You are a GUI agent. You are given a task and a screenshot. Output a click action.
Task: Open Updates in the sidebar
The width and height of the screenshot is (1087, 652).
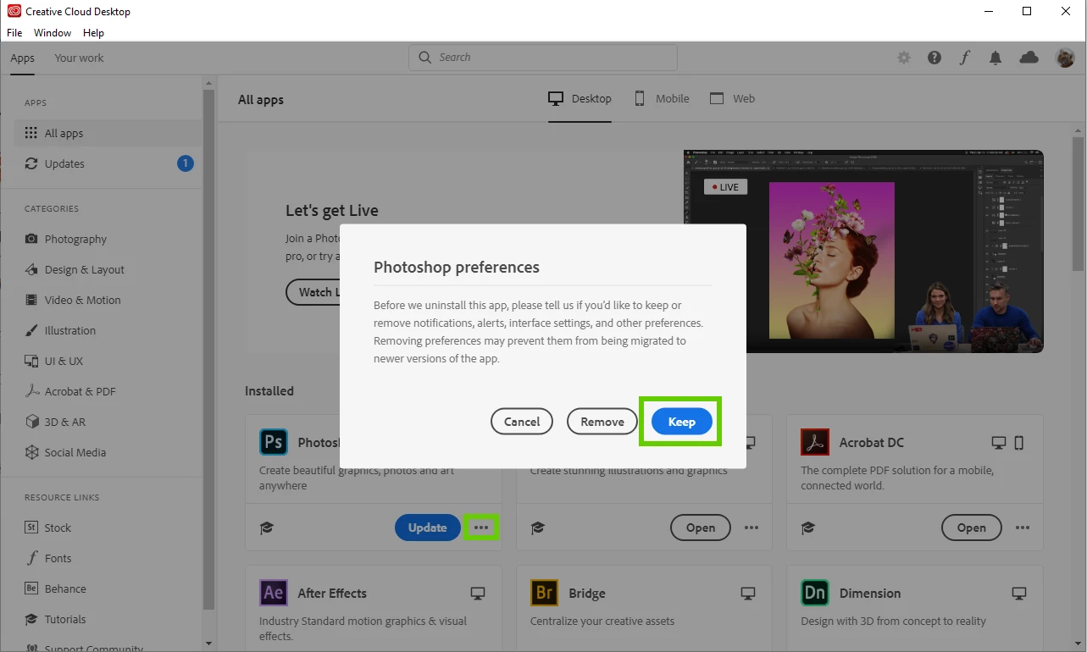pyautogui.click(x=108, y=163)
